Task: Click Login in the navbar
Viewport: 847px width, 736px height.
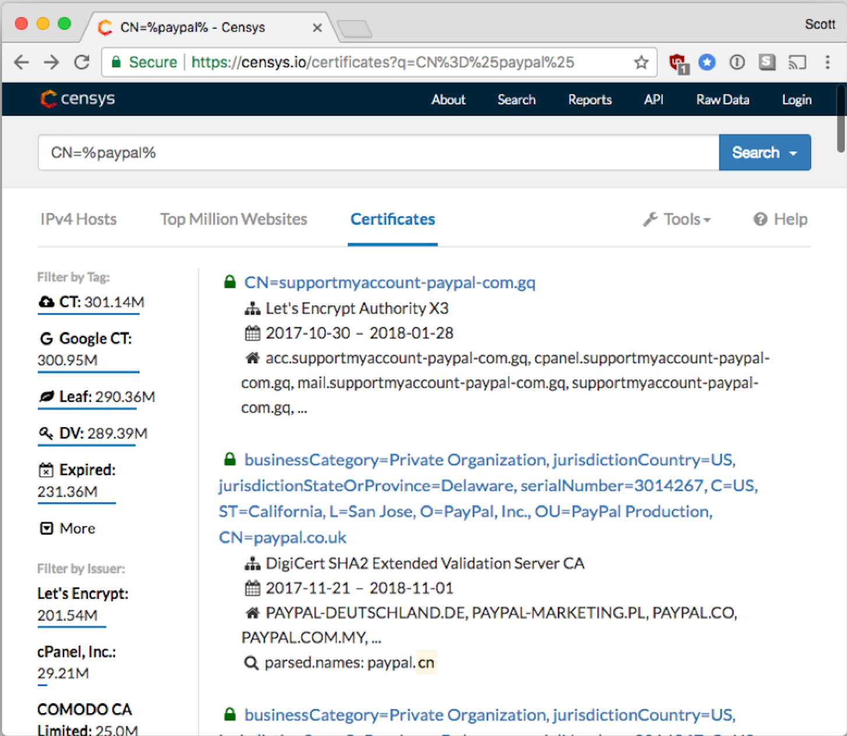Action: (x=797, y=100)
